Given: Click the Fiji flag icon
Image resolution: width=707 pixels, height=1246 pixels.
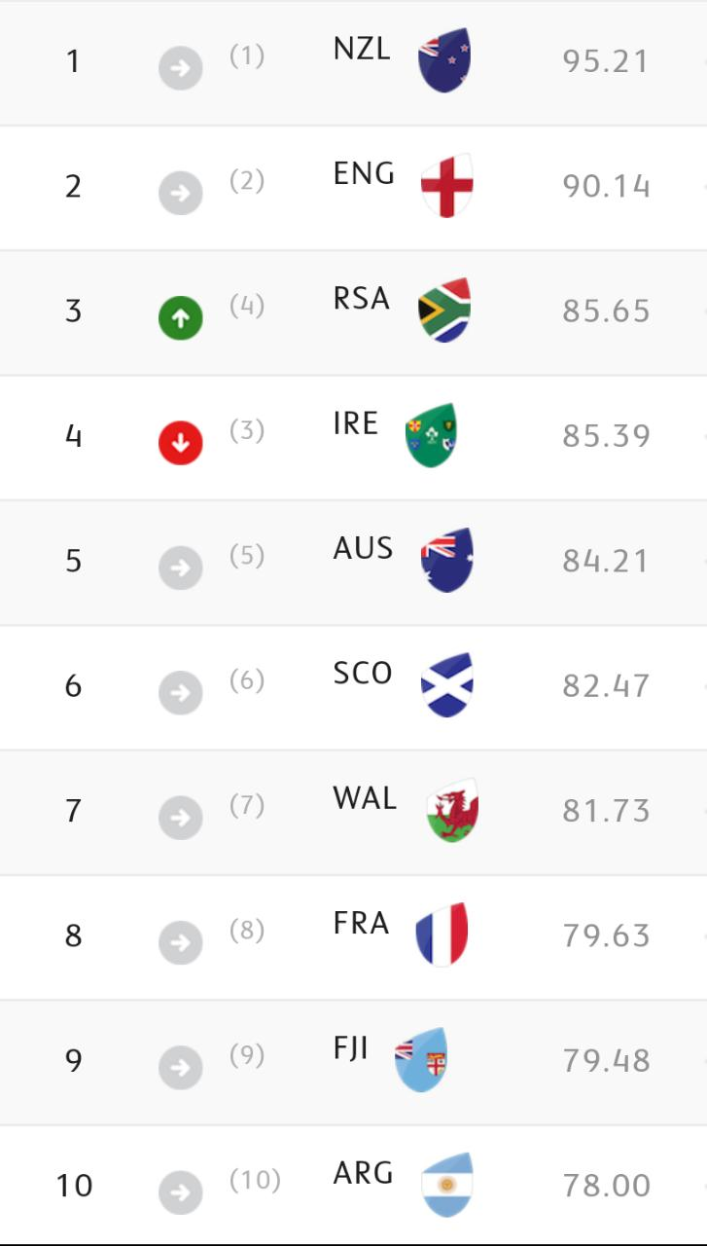Looking at the screenshot, I should (421, 1059).
